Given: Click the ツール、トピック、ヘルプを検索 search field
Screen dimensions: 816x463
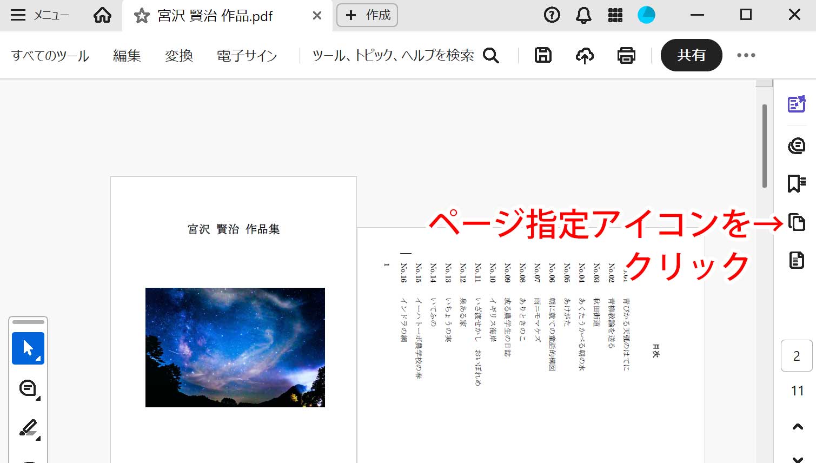Looking at the screenshot, I should [394, 55].
